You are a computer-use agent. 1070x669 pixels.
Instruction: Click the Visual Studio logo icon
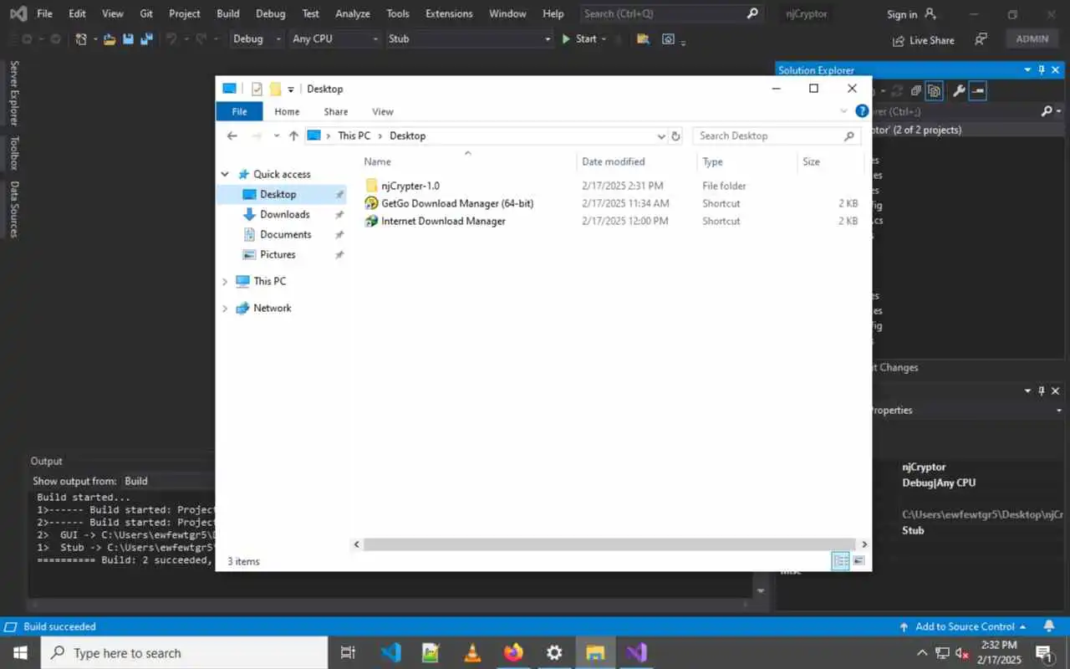point(18,13)
